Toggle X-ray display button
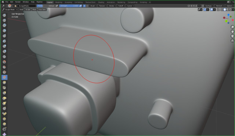 tap(218, 10)
